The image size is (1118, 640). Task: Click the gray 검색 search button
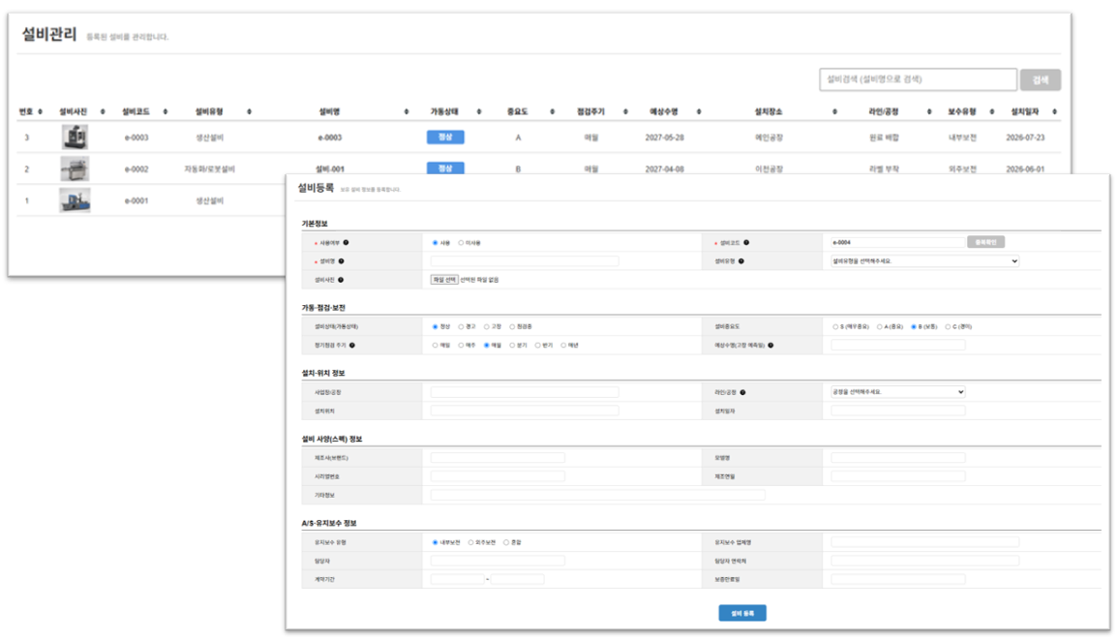(x=1041, y=80)
